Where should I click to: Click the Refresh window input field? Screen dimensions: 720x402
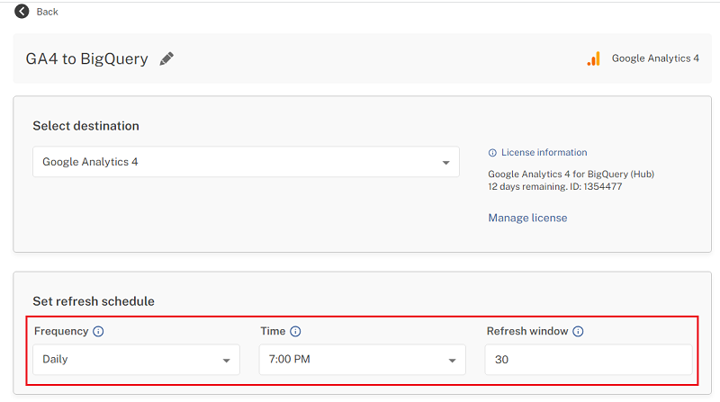pyautogui.click(x=589, y=360)
